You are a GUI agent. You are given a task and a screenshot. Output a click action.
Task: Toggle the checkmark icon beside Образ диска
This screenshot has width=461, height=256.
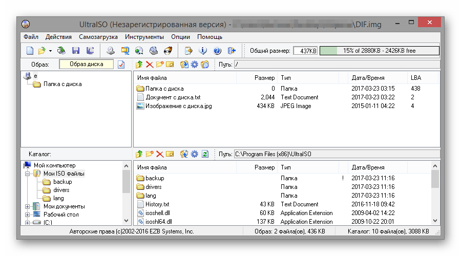(x=121, y=65)
